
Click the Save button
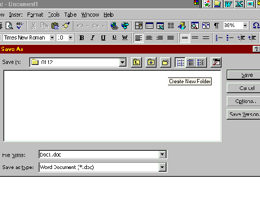pyautogui.click(x=243, y=75)
